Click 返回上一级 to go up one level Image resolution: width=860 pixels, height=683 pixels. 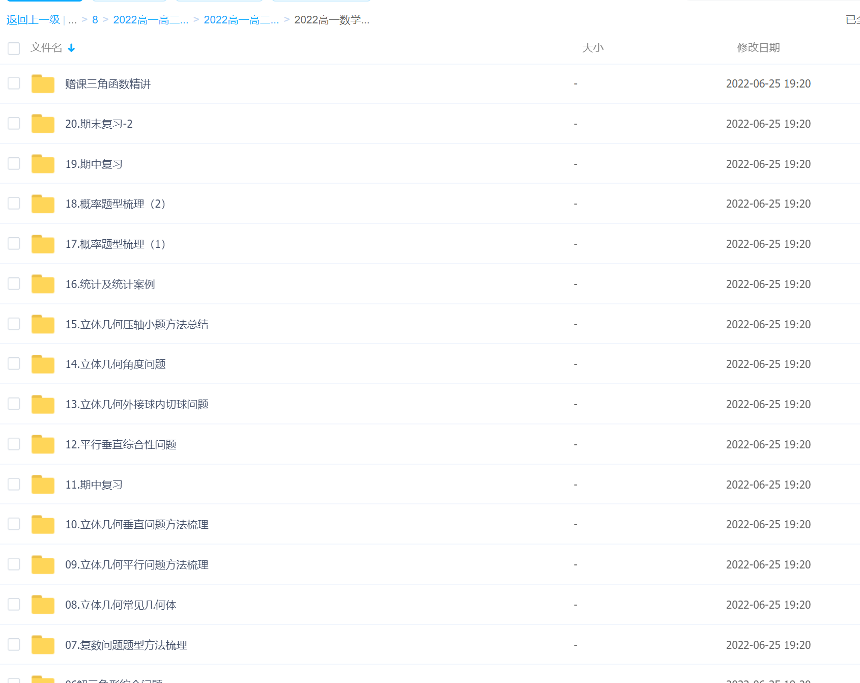pyautogui.click(x=33, y=20)
